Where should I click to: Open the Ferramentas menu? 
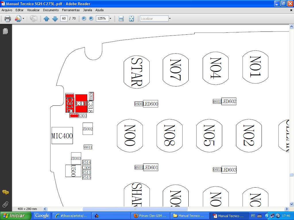(71, 10)
